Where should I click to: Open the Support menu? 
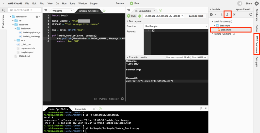point(94,4)
